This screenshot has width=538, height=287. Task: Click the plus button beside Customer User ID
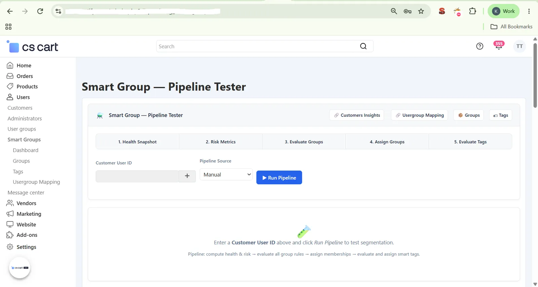tap(187, 176)
